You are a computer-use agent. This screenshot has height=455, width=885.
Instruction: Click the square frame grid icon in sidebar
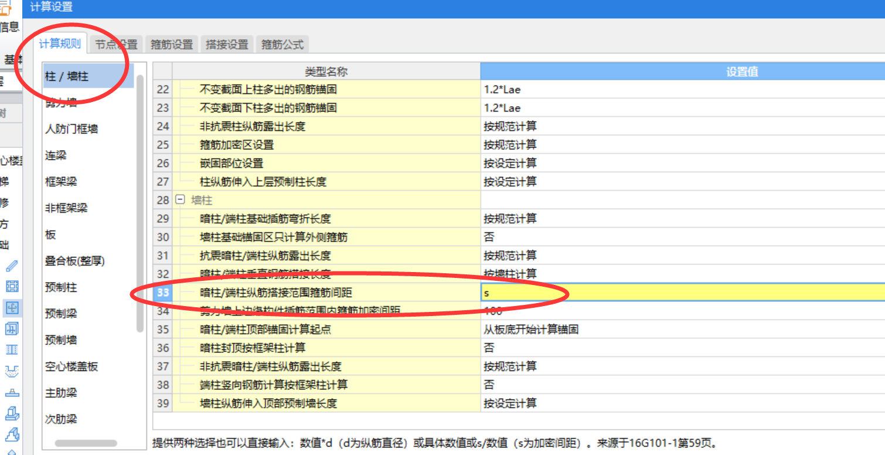point(12,286)
